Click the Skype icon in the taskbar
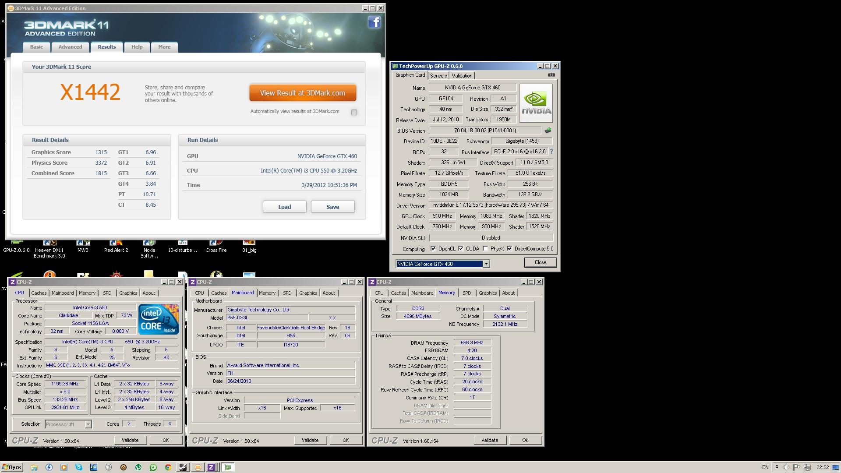This screenshot has width=841, height=473. 79,467
